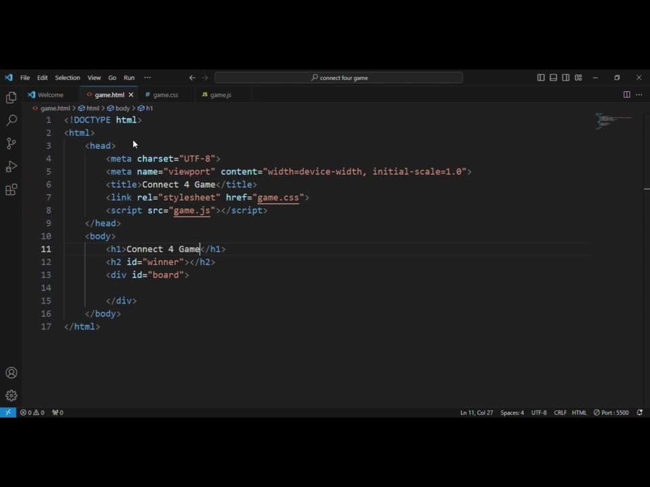Close the game.html tab
Viewport: 650px width, 487px height.
coord(131,95)
